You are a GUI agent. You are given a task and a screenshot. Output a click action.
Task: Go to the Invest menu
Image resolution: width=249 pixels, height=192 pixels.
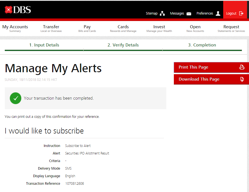tap(159, 29)
